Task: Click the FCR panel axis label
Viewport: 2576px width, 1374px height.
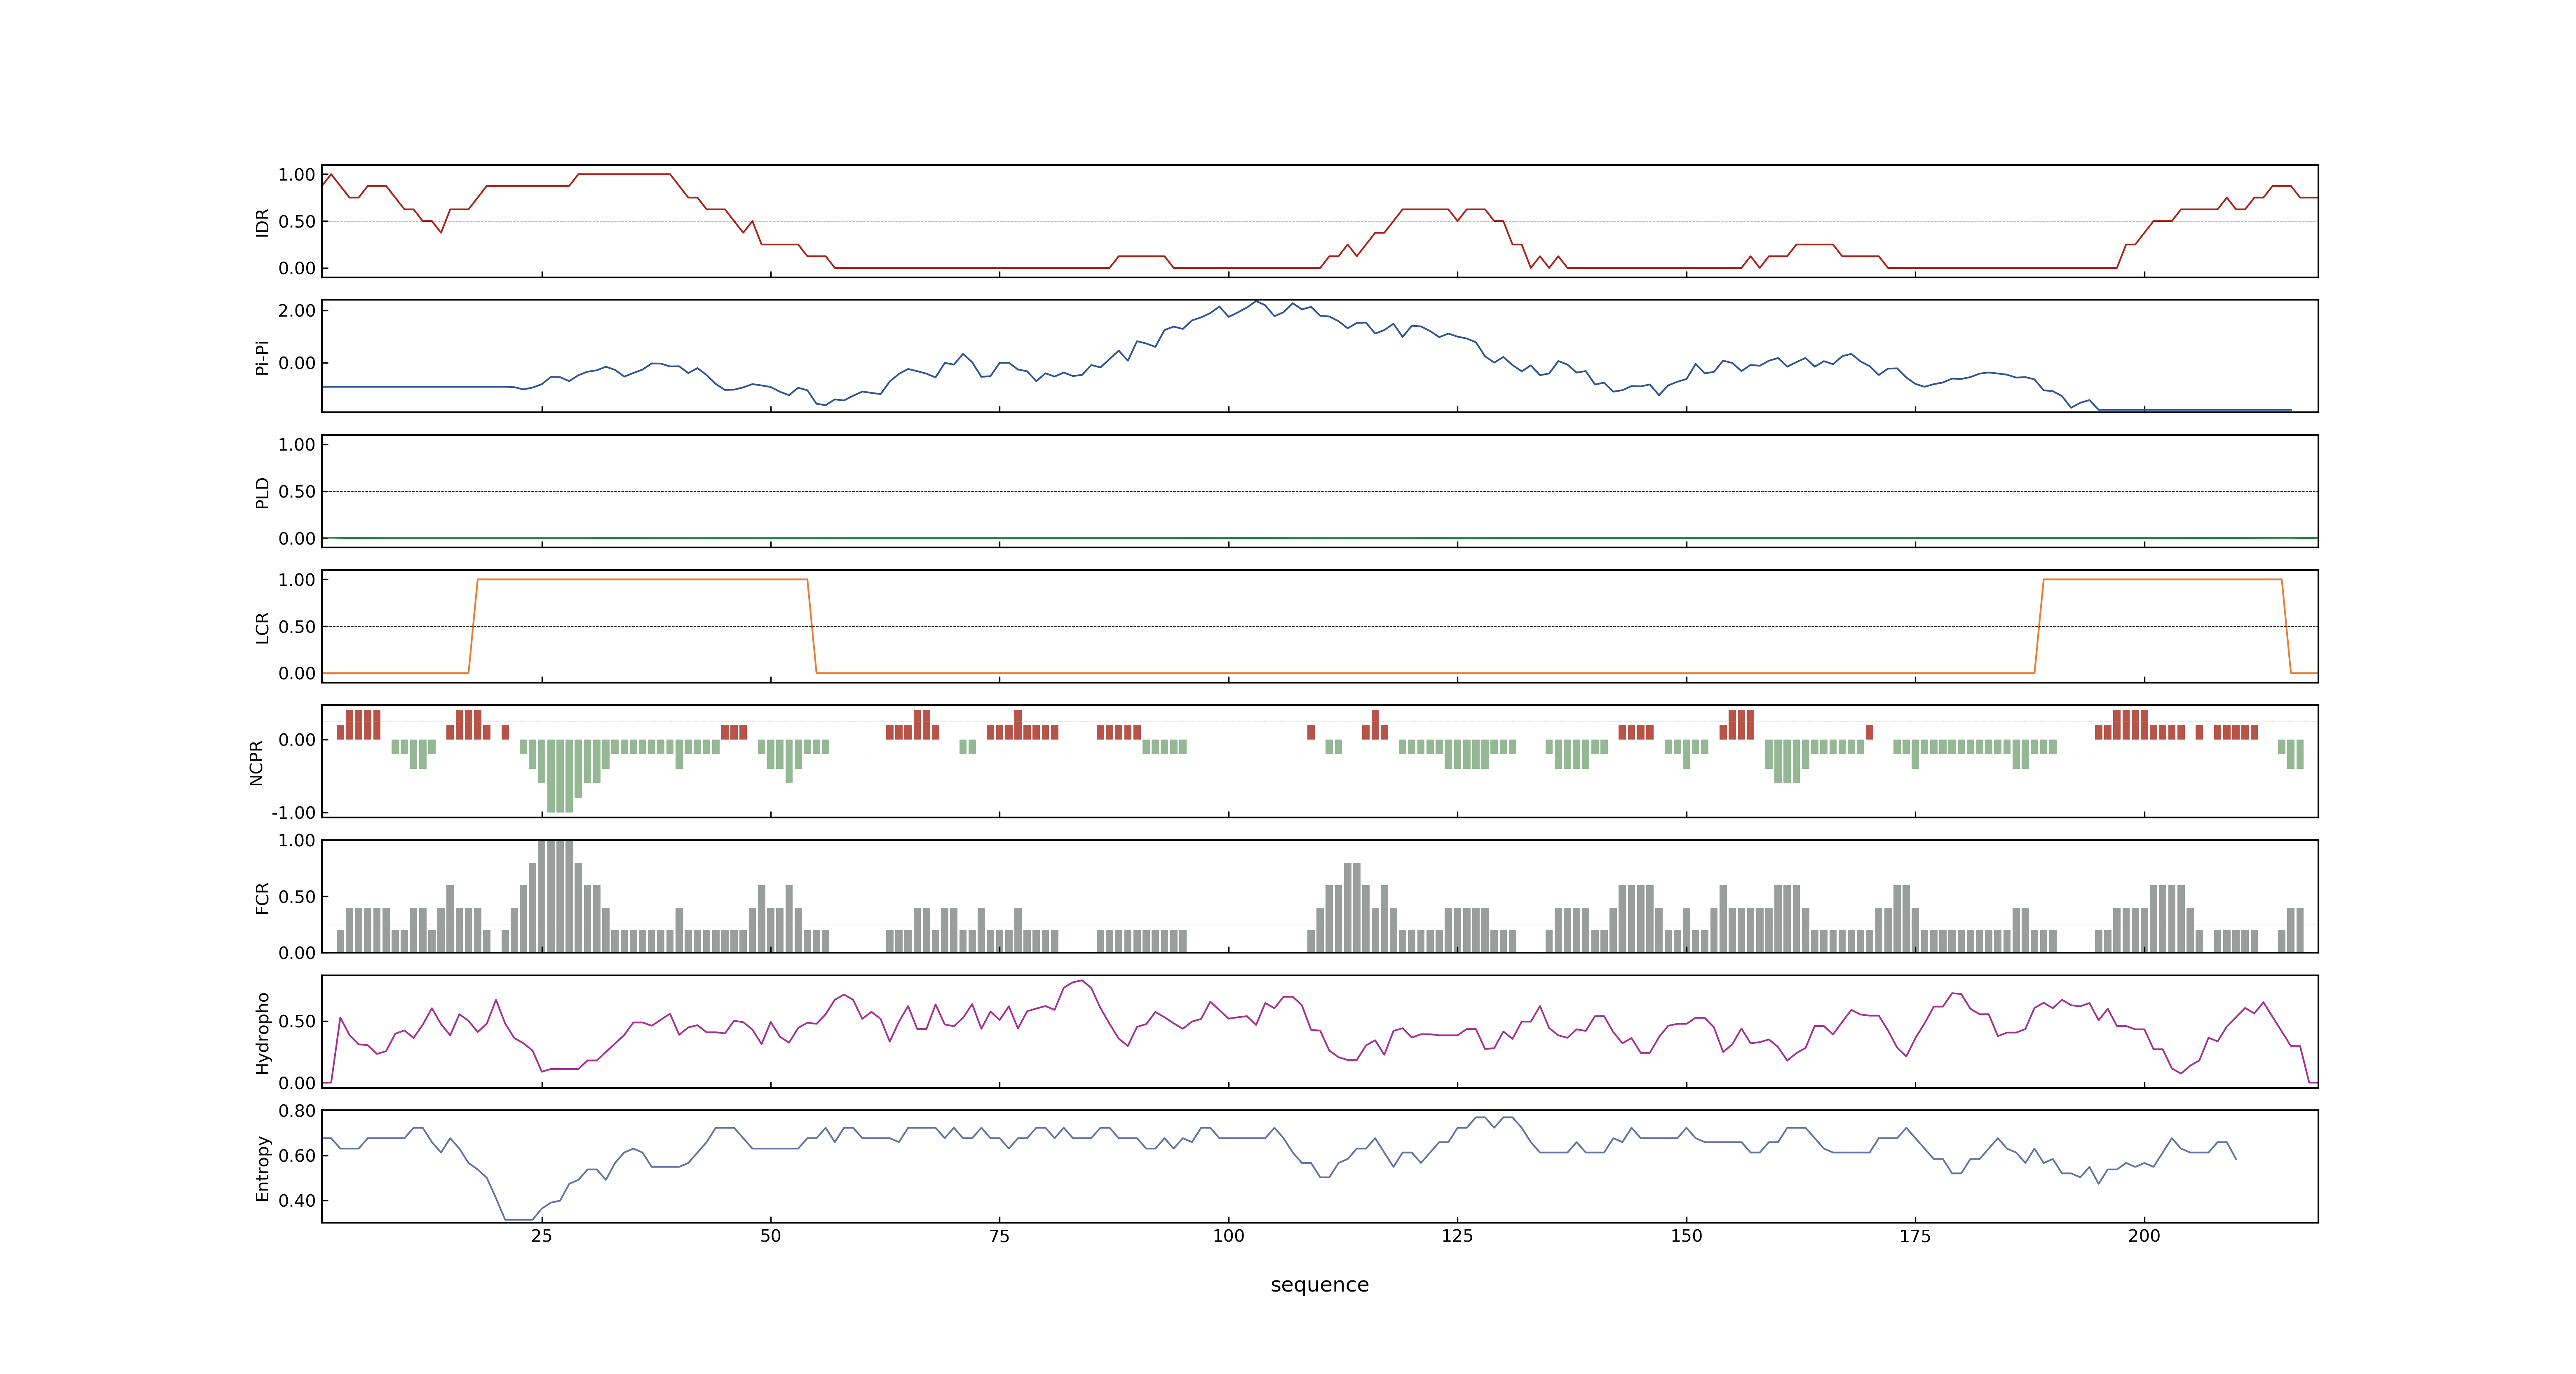Action: pos(262,897)
